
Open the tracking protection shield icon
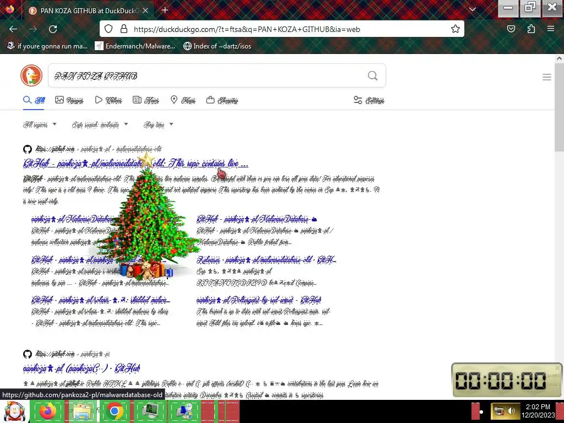[x=109, y=29]
